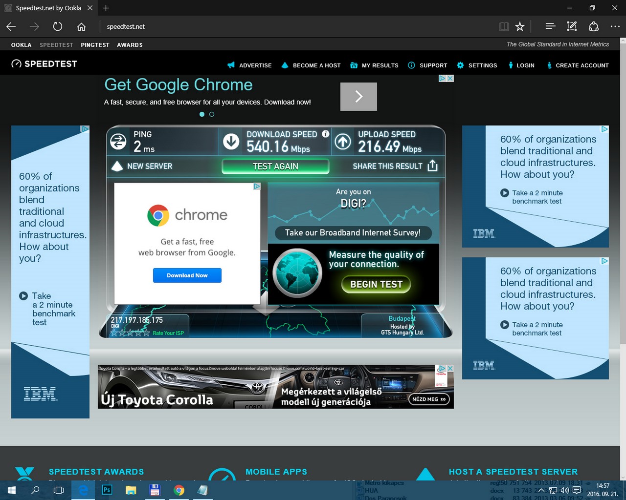Open a new browser tab
The width and height of the screenshot is (626, 500).
pyautogui.click(x=106, y=8)
